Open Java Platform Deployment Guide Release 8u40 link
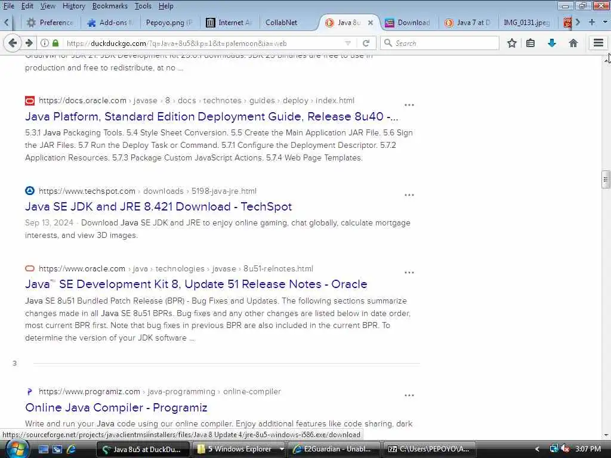 tap(212, 116)
